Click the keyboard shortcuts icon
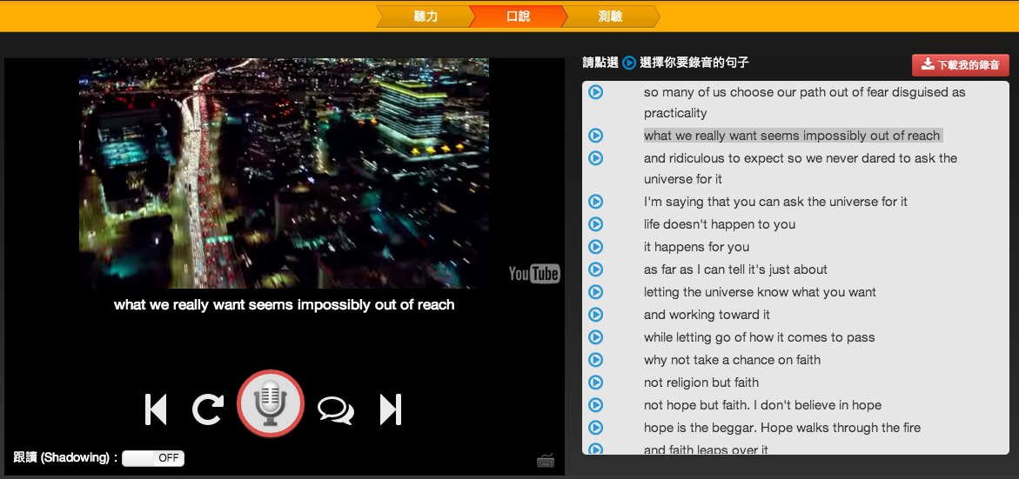The image size is (1019, 479). click(546, 461)
